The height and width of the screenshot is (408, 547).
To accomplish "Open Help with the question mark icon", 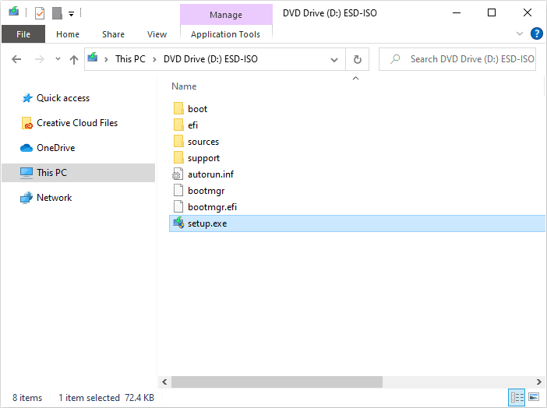I will point(537,33).
